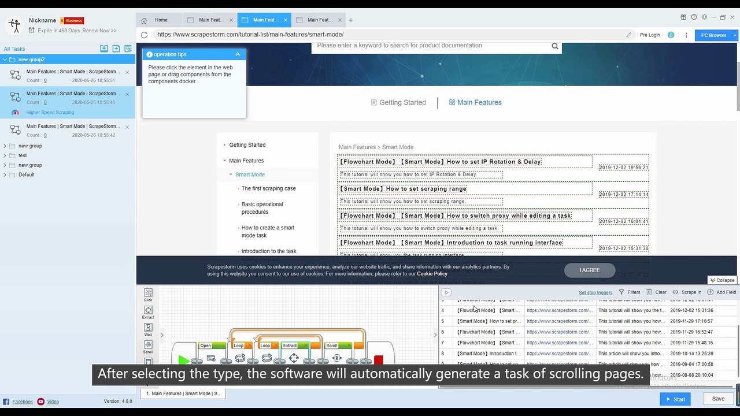Select the Wait component in the components docker
The width and height of the screenshot is (740, 416).
click(148, 330)
